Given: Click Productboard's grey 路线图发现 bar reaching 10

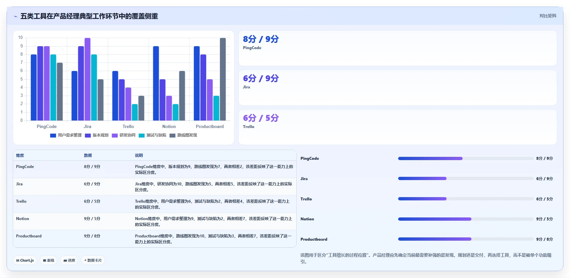Looking at the screenshot, I should click(x=223, y=79).
